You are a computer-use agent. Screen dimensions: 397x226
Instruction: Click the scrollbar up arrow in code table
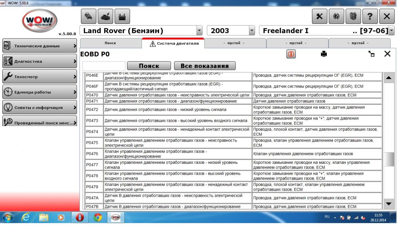[x=389, y=78]
